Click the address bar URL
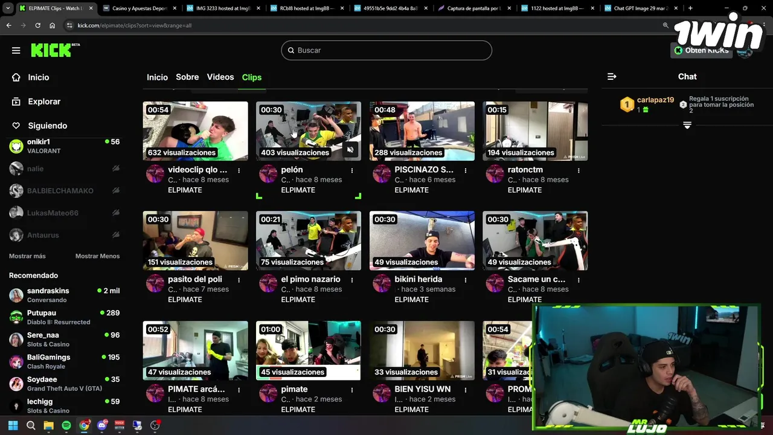Image resolution: width=773 pixels, height=435 pixels. (x=134, y=25)
